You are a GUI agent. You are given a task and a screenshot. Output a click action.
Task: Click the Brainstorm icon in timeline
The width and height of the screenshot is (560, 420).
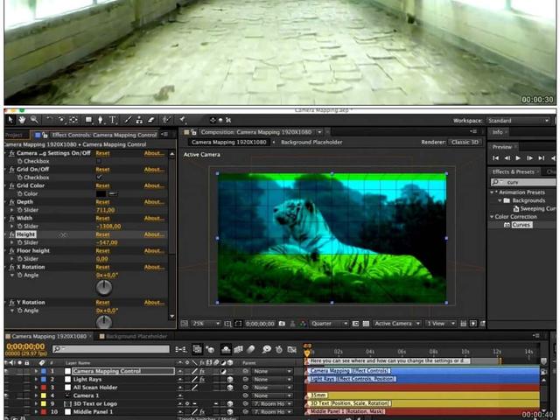[x=266, y=349]
